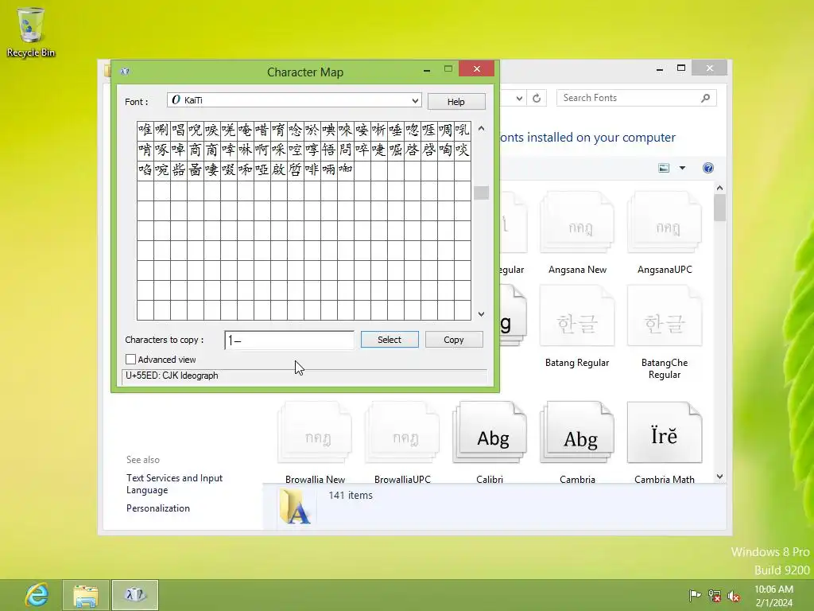This screenshot has width=814, height=611.
Task: Select the 商 character in the grid
Action: coord(196,150)
